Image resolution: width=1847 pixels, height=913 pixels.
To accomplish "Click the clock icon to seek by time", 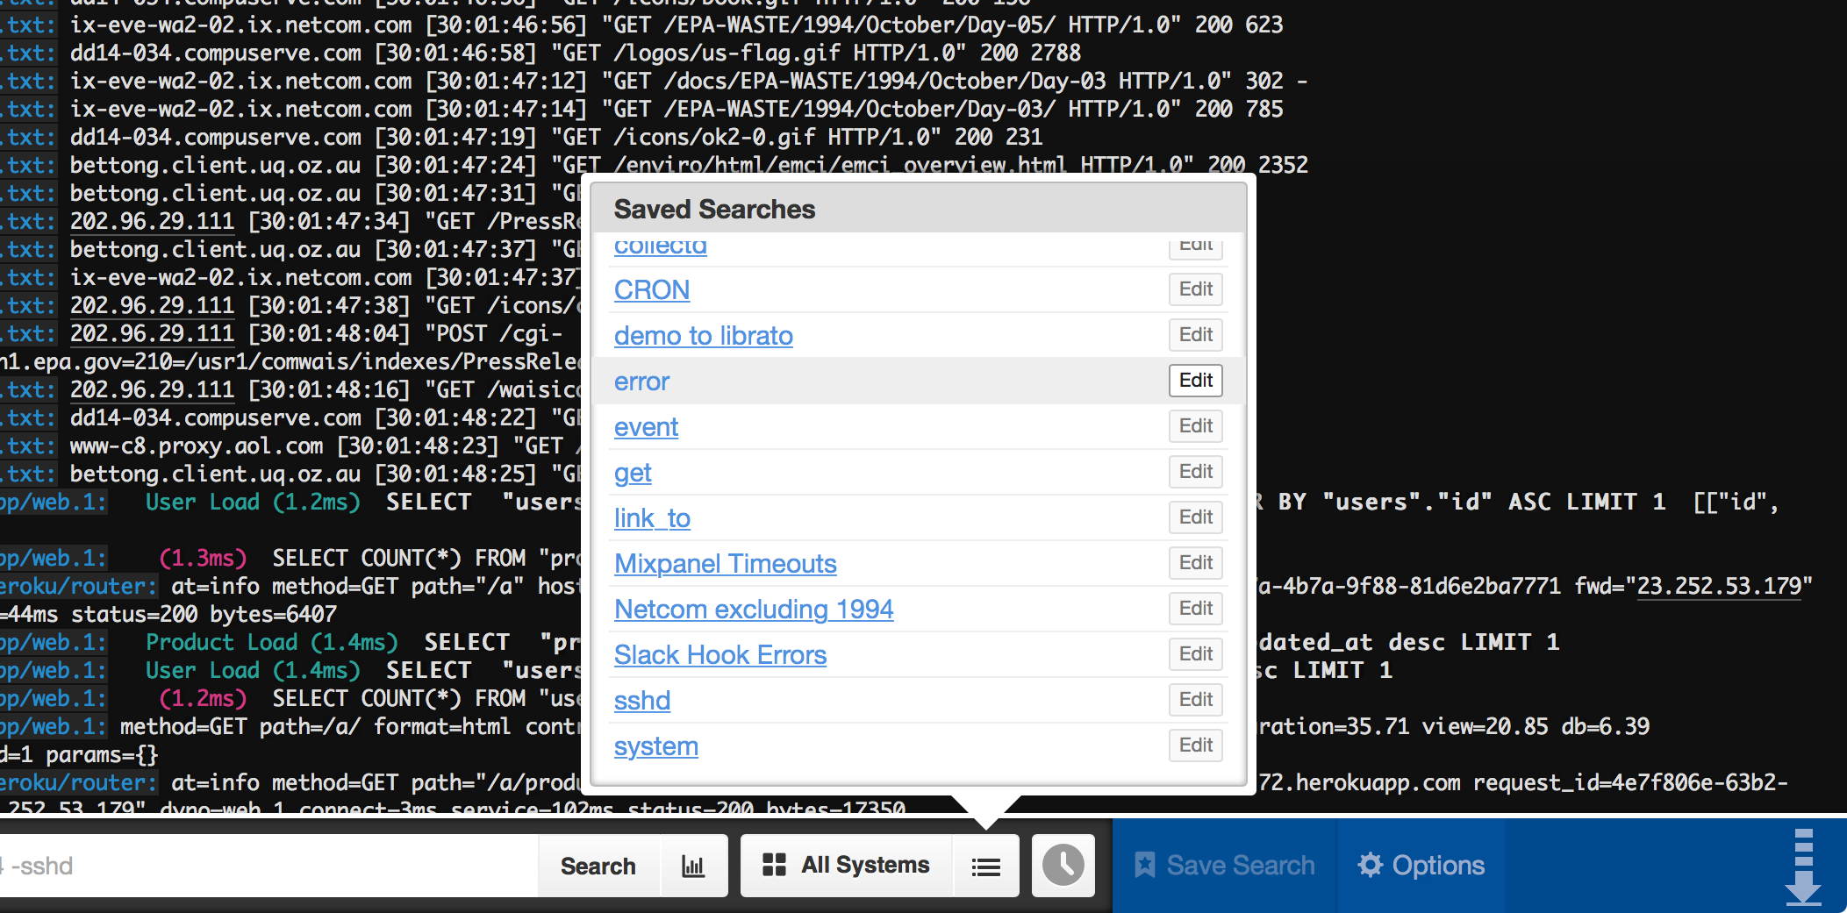I will click(x=1063, y=866).
